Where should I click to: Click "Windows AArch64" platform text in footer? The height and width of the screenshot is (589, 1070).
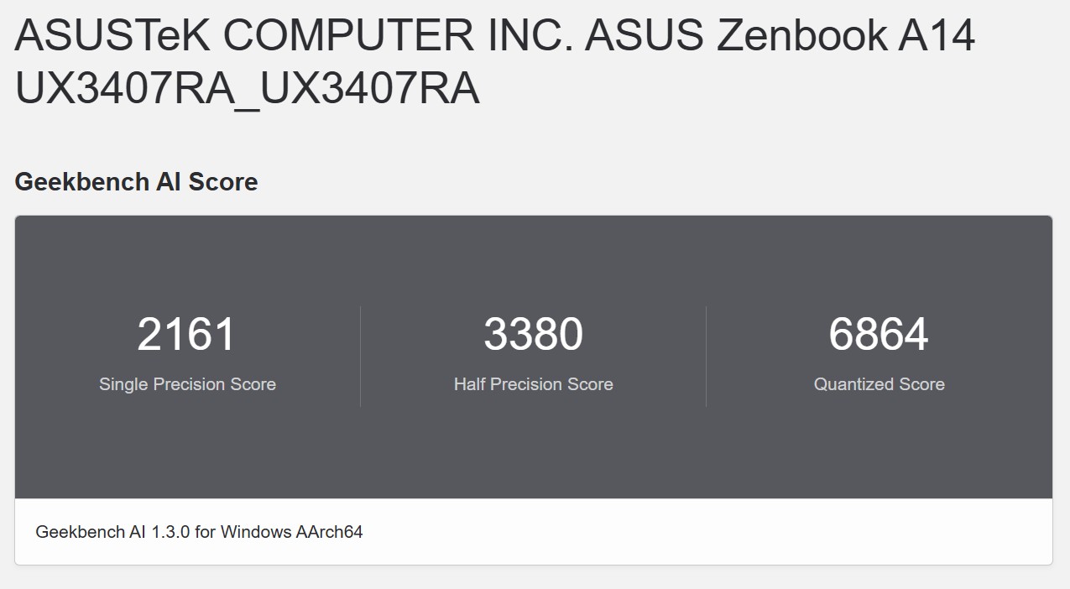[x=291, y=532]
